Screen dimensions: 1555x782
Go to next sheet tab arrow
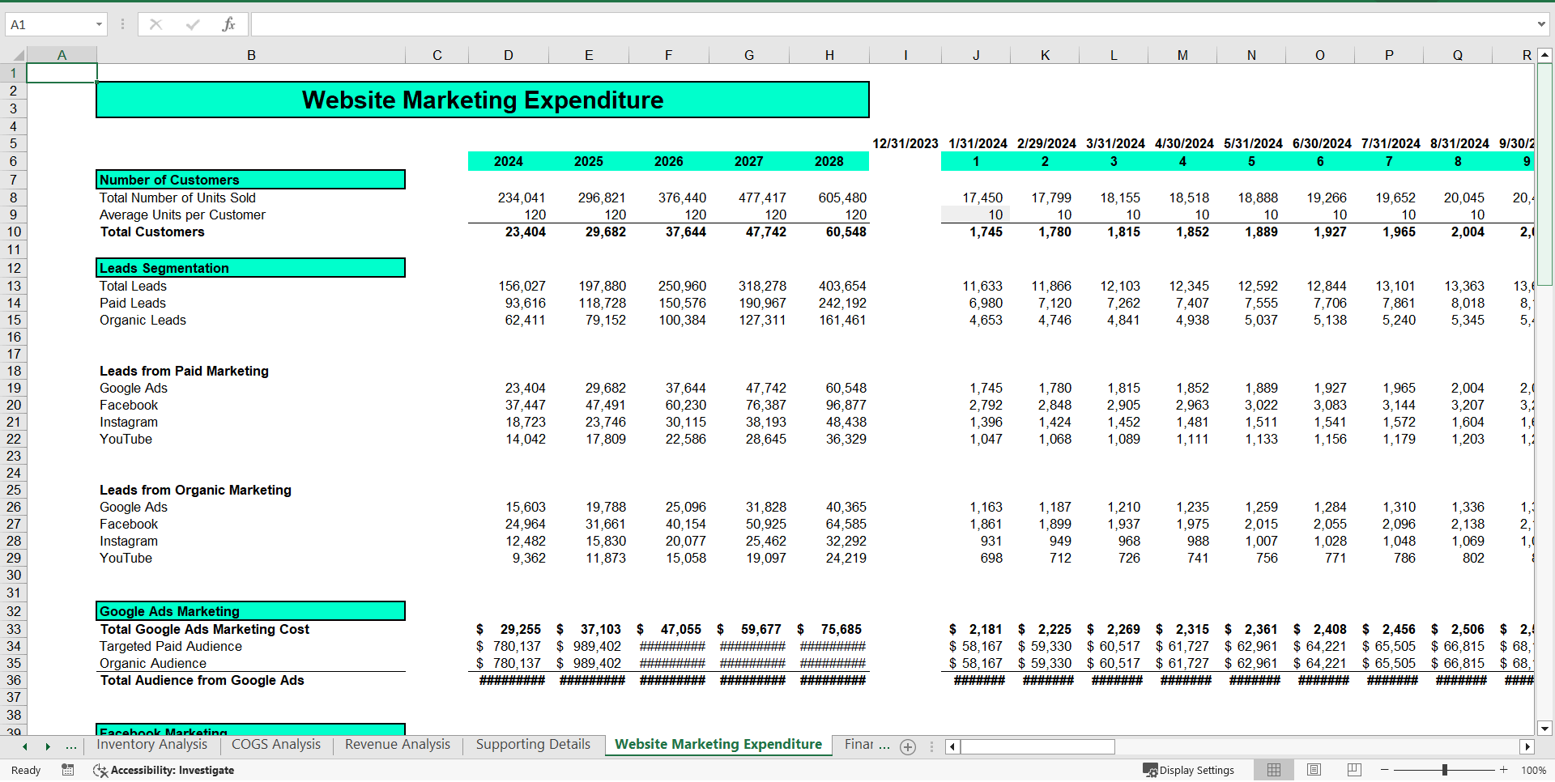(48, 746)
